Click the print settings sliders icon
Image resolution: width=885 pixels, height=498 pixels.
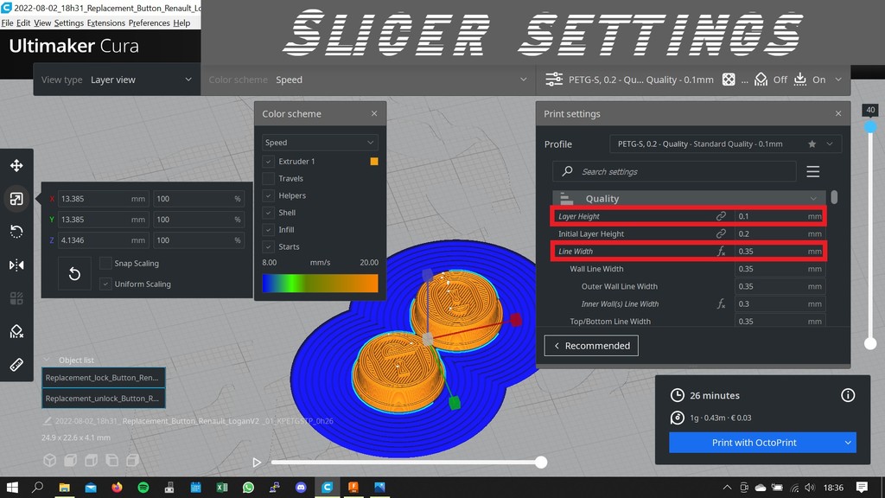pos(554,80)
